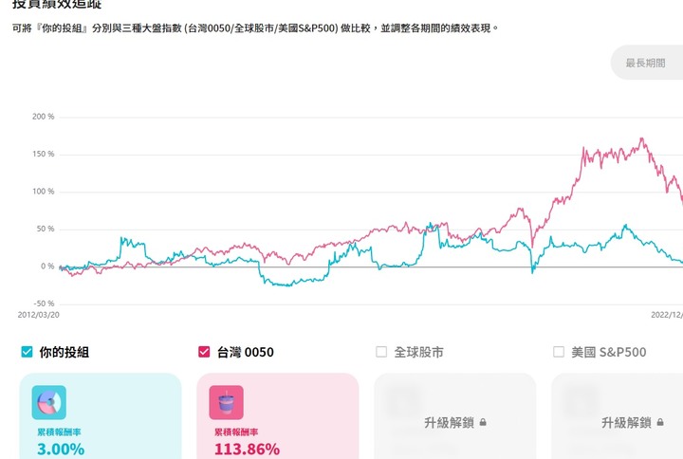Click the Taiwan 0050 cup icon

[226, 402]
